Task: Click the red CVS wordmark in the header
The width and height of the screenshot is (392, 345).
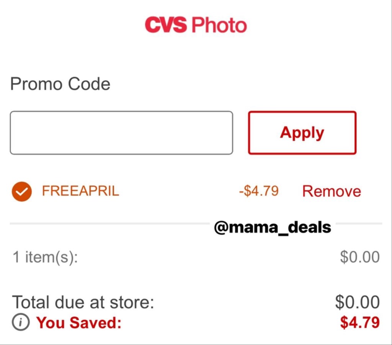Action: [x=165, y=25]
